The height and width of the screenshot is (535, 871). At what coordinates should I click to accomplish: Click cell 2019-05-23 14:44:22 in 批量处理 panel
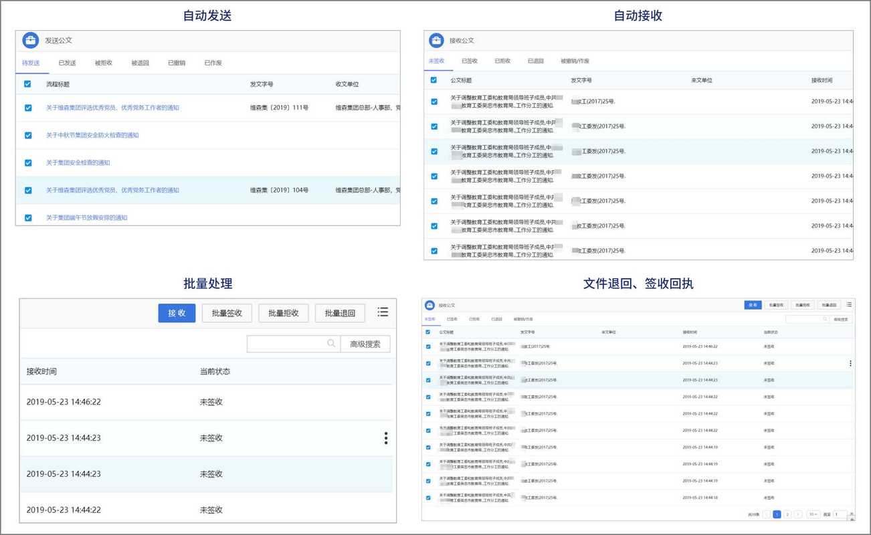[x=64, y=510]
